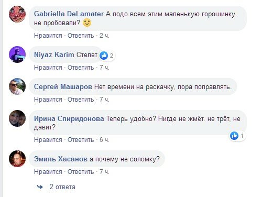The width and height of the screenshot is (262, 197).
Task: Open Gabriella DeLamater's profile picture
Action: (17, 14)
